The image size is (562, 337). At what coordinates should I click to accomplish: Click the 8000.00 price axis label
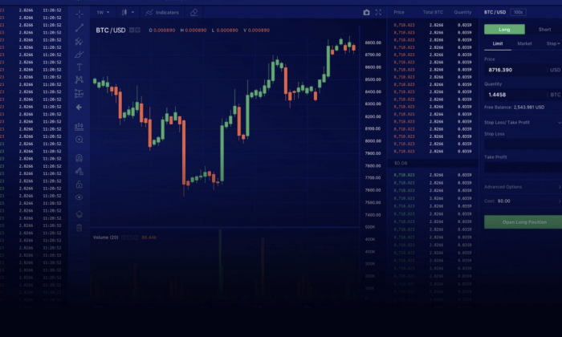373,141
